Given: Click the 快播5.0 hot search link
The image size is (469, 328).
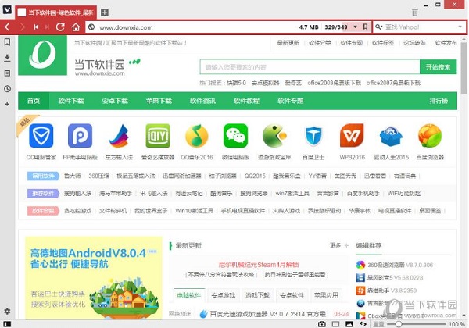Looking at the screenshot, I should (x=236, y=83).
